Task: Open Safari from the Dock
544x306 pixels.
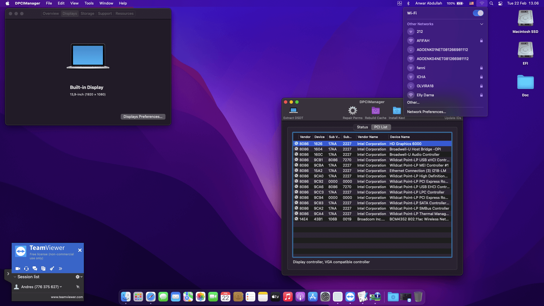Action: 151,297
